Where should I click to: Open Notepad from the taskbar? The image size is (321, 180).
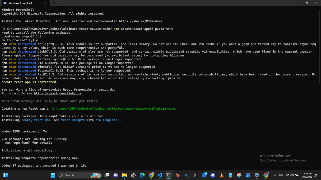pyautogui.click(x=230, y=175)
